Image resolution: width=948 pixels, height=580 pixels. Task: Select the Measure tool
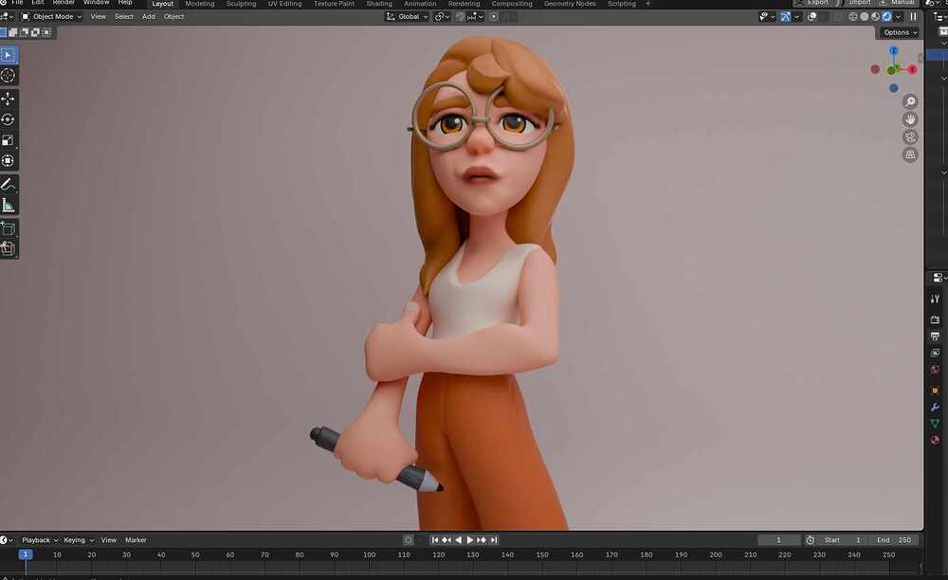point(9,206)
